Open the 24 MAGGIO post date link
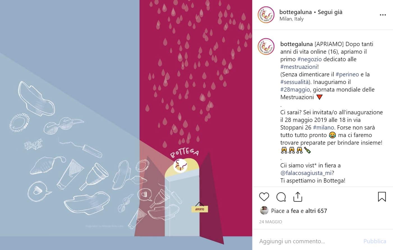This screenshot has width=393, height=250. [270, 222]
